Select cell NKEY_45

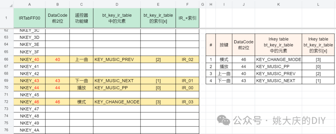(x=29, y=95)
